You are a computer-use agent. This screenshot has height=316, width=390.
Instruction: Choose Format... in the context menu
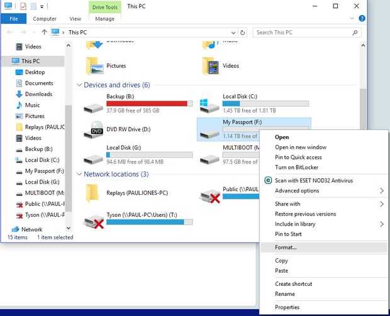(323, 248)
